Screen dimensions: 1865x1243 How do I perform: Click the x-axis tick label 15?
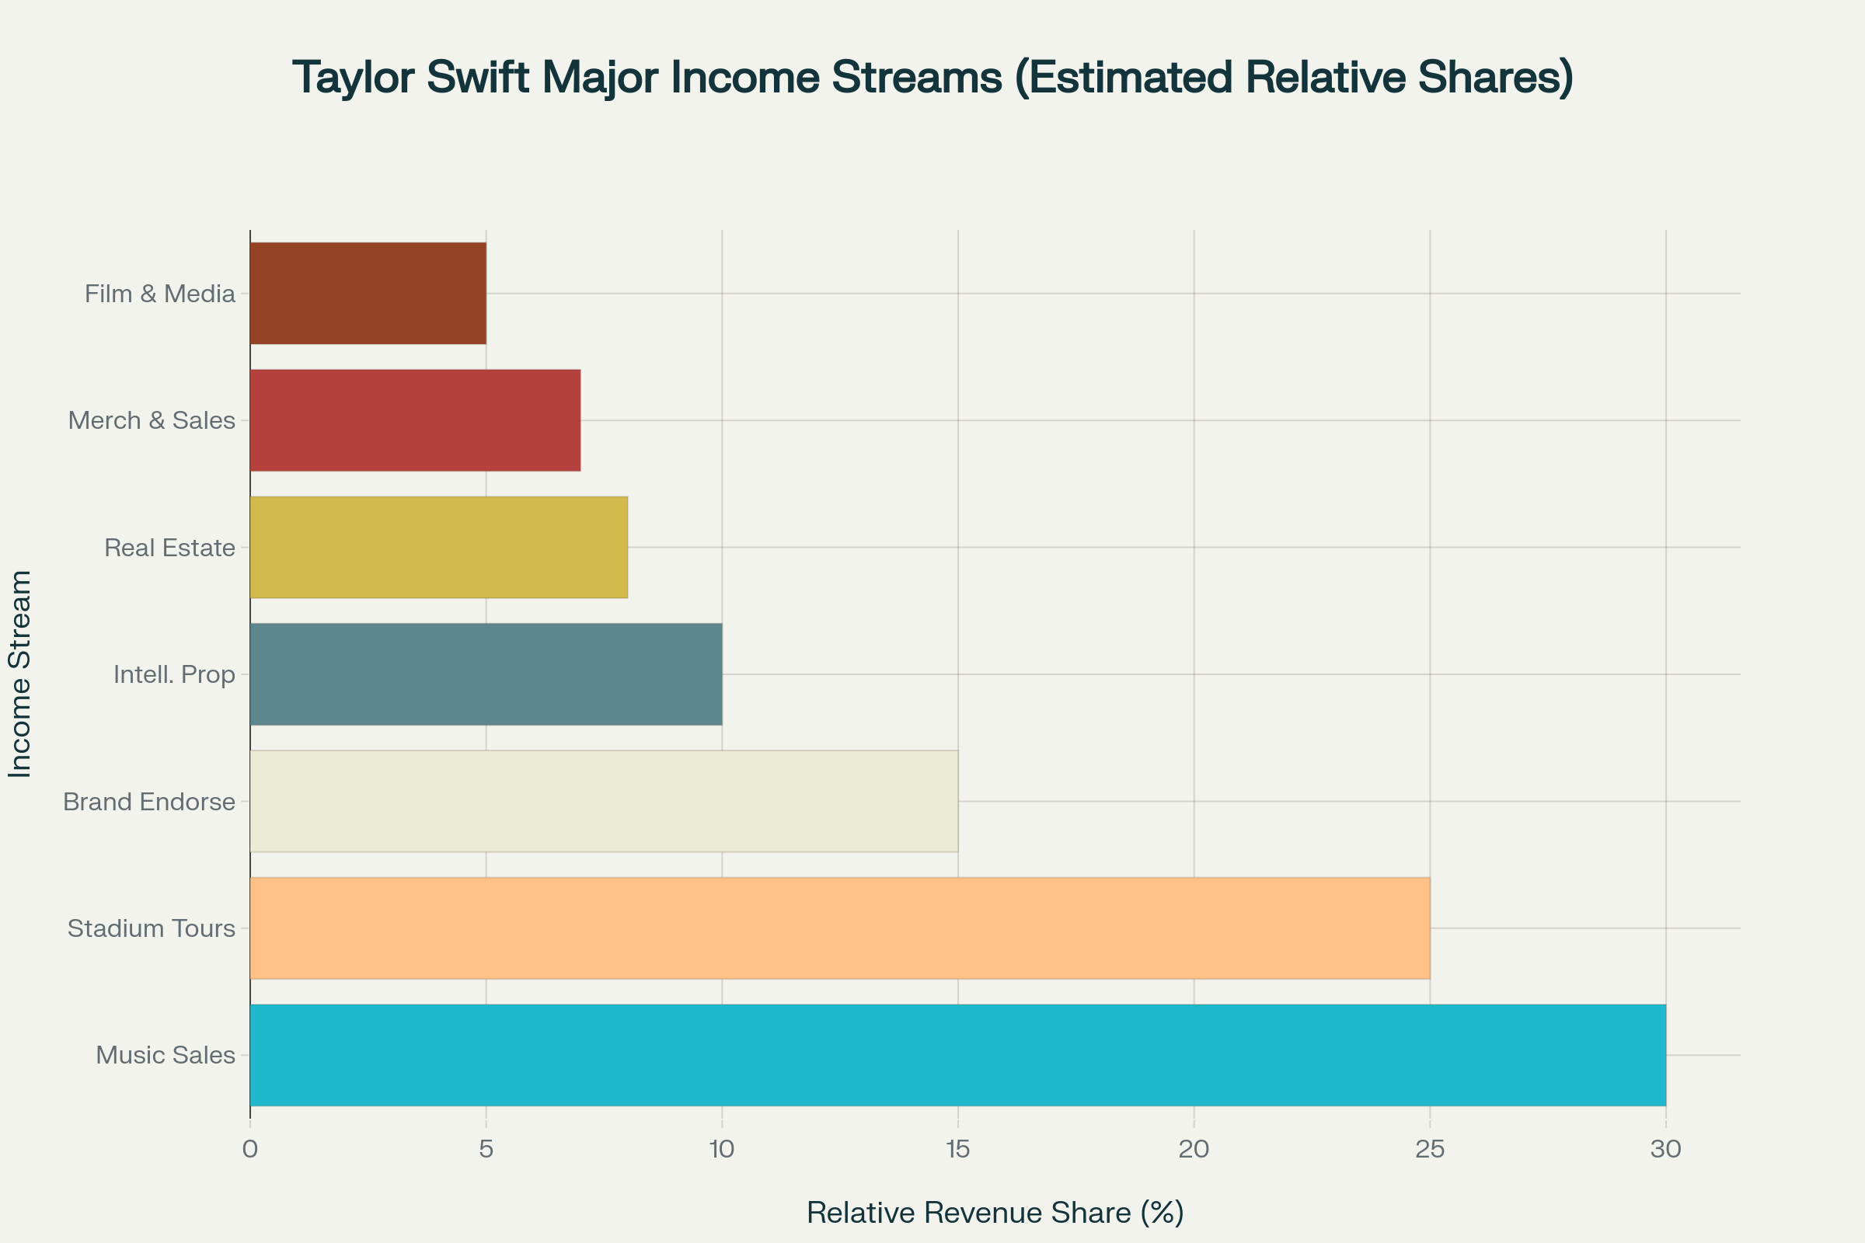(x=958, y=1150)
